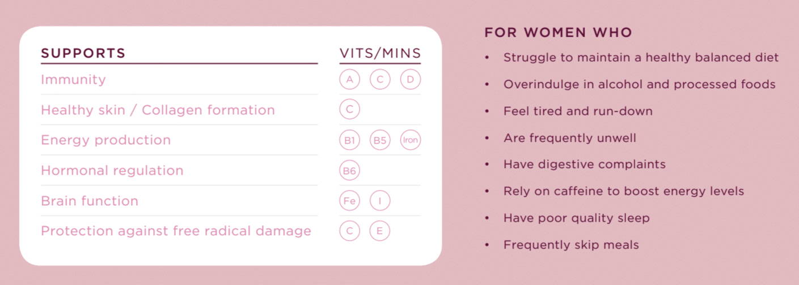
Task: Click the B1 badge for Energy production
Action: [350, 140]
